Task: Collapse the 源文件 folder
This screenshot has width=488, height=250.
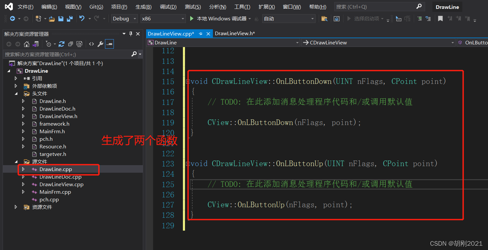Action: coord(16,162)
